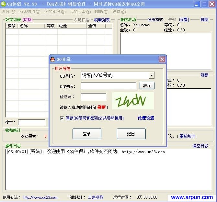
Task: Open the http://www.uu23.com link in status bar
Action: (x=40, y=197)
